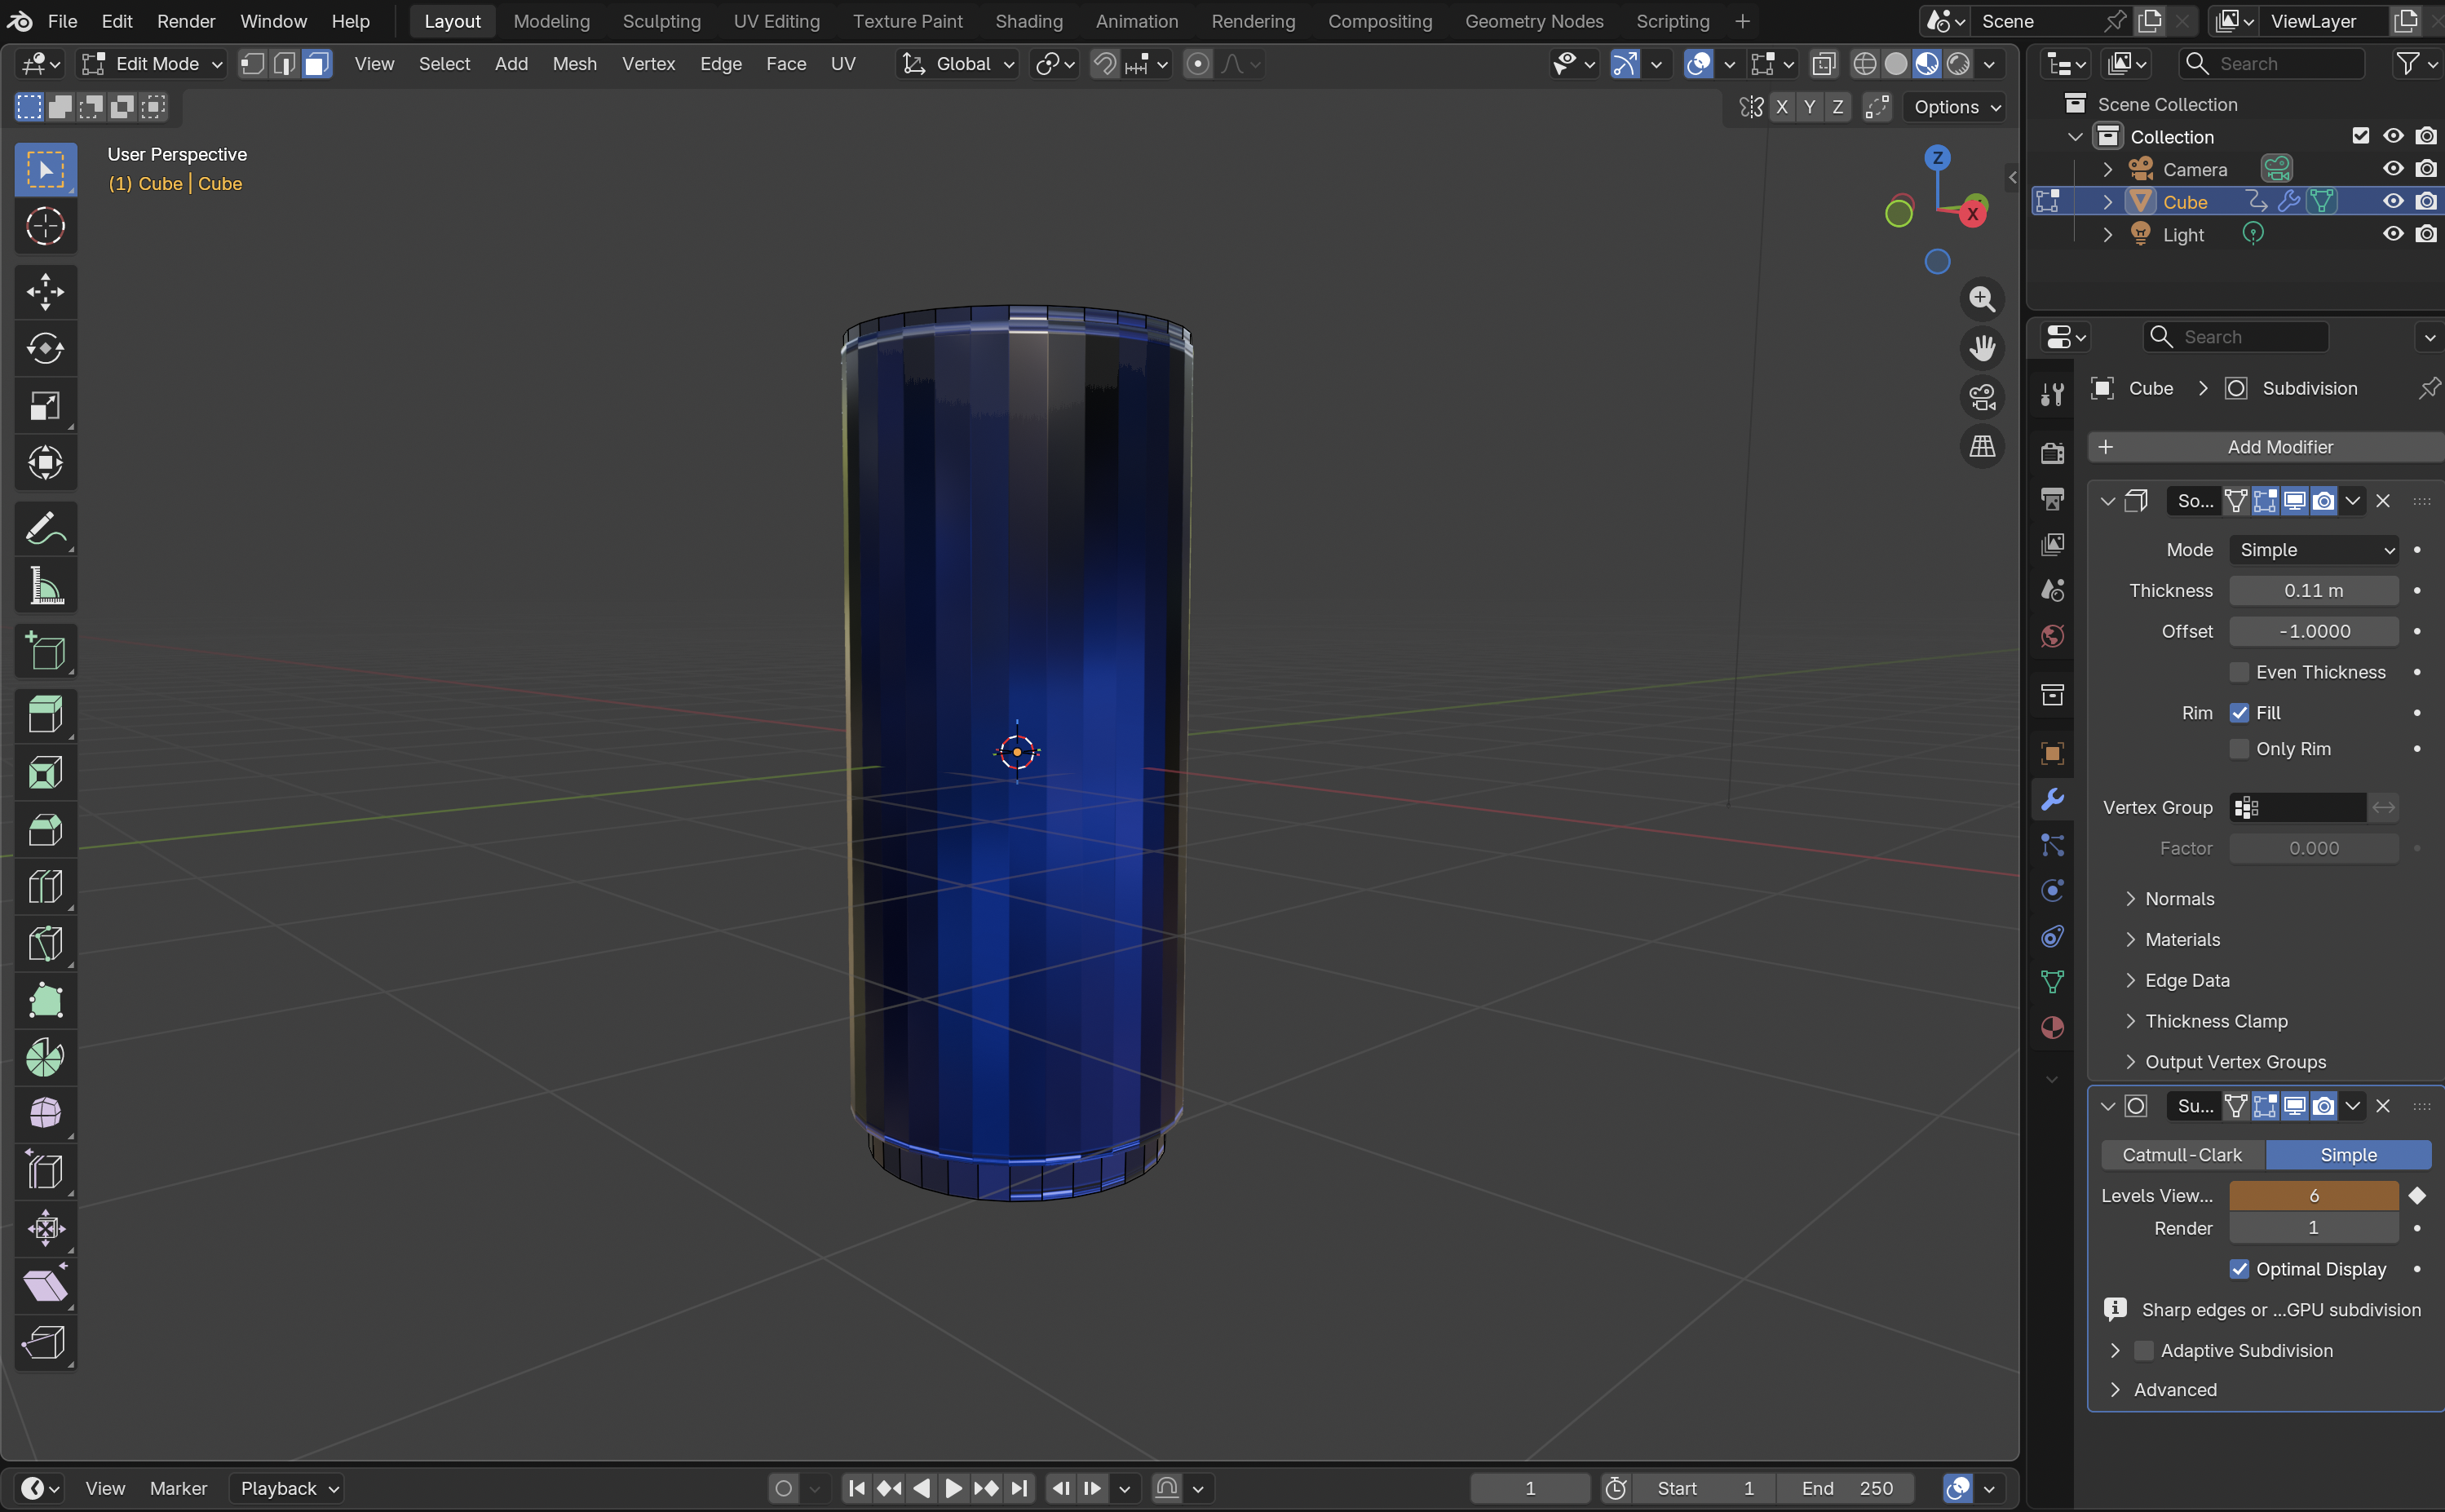Click the Levels Viewport value field
2445x1512 pixels.
coord(2313,1196)
